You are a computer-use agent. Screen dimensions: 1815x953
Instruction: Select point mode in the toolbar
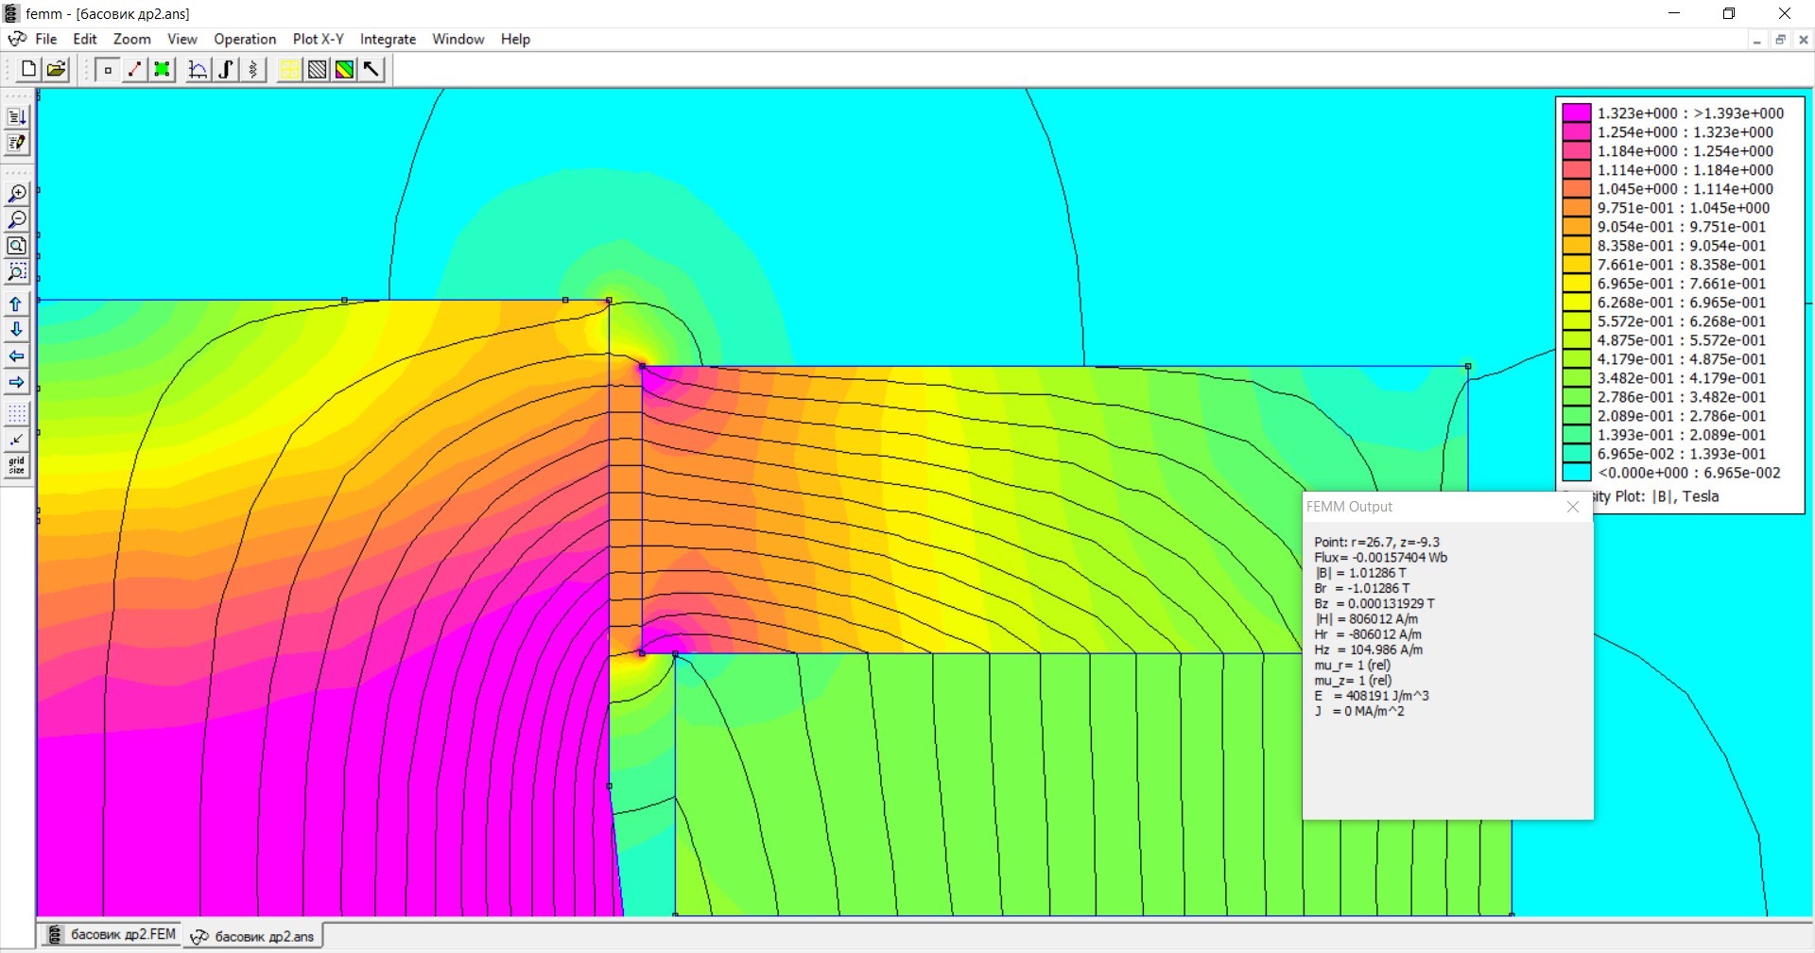tap(108, 69)
